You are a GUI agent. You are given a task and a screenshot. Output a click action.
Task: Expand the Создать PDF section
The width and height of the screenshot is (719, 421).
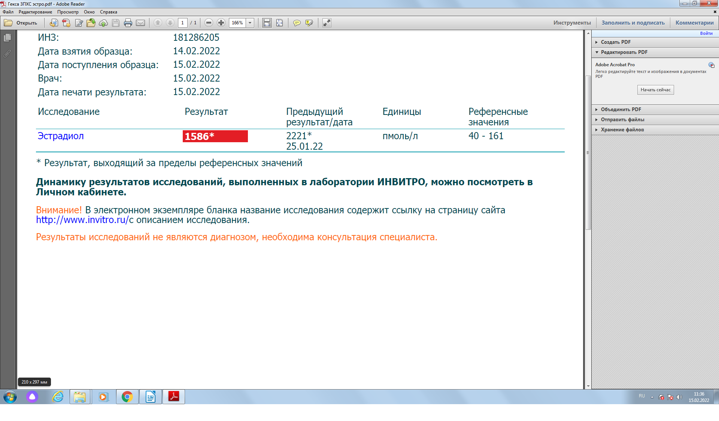616,42
